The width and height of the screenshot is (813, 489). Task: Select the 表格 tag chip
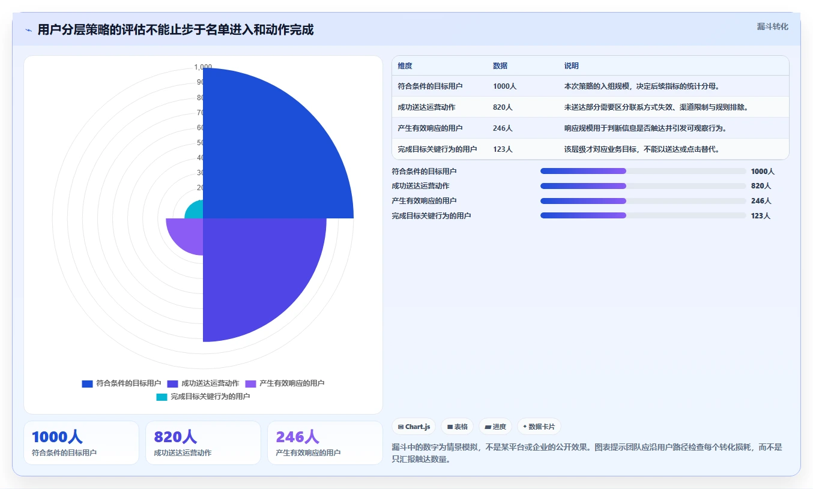[457, 427]
